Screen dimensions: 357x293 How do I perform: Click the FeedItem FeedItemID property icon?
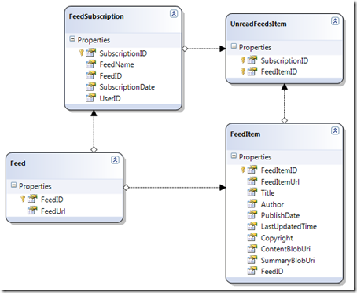252,170
